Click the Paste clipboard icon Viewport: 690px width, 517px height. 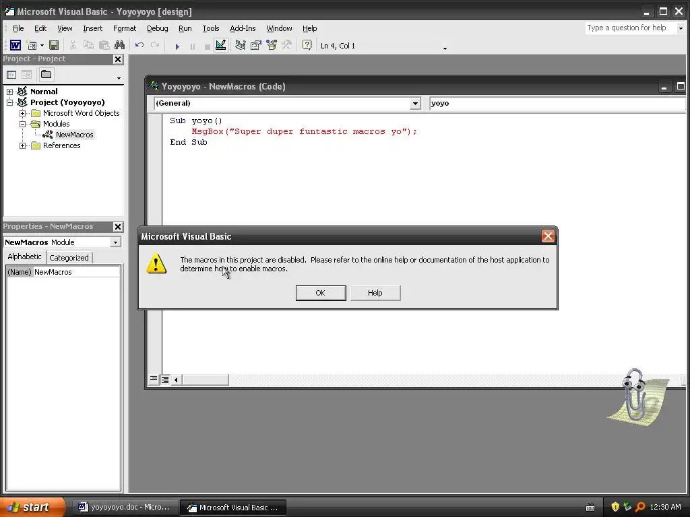(104, 45)
